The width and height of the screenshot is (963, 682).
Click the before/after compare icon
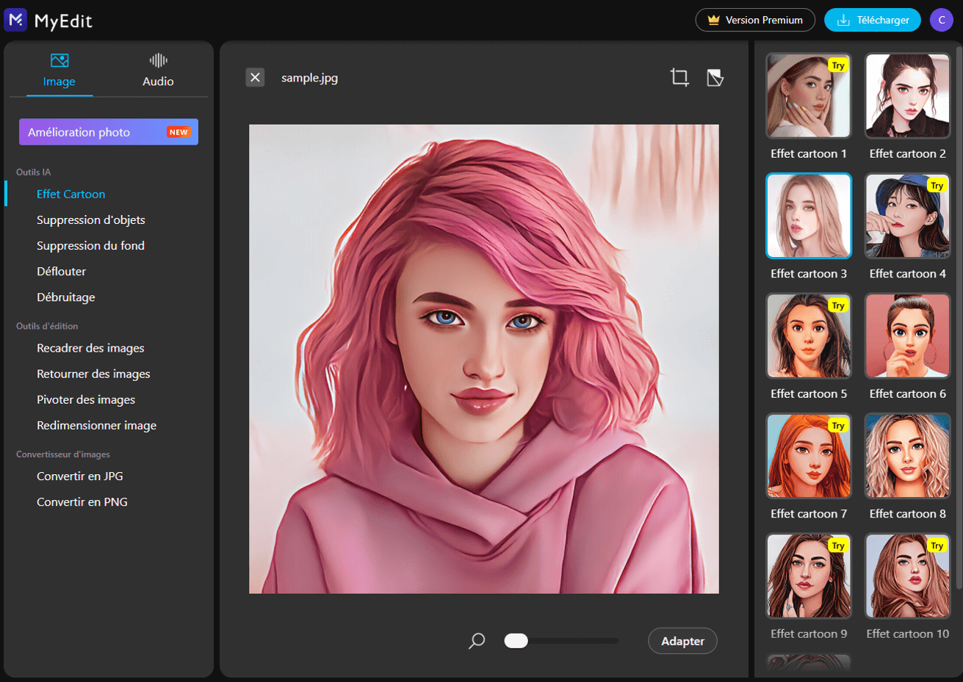tap(714, 76)
